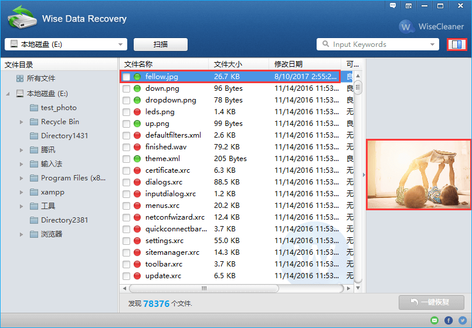Open the search keywords dropdown arrow
This screenshot has height=328, width=472.
tap(433, 45)
